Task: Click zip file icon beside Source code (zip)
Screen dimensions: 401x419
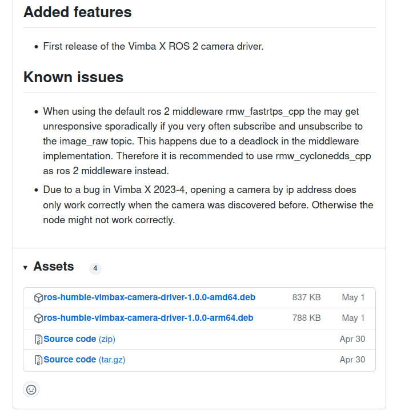Action: [x=38, y=340]
